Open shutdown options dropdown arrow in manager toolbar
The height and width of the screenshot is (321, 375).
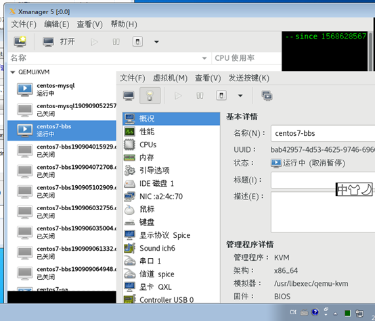[x=156, y=42]
